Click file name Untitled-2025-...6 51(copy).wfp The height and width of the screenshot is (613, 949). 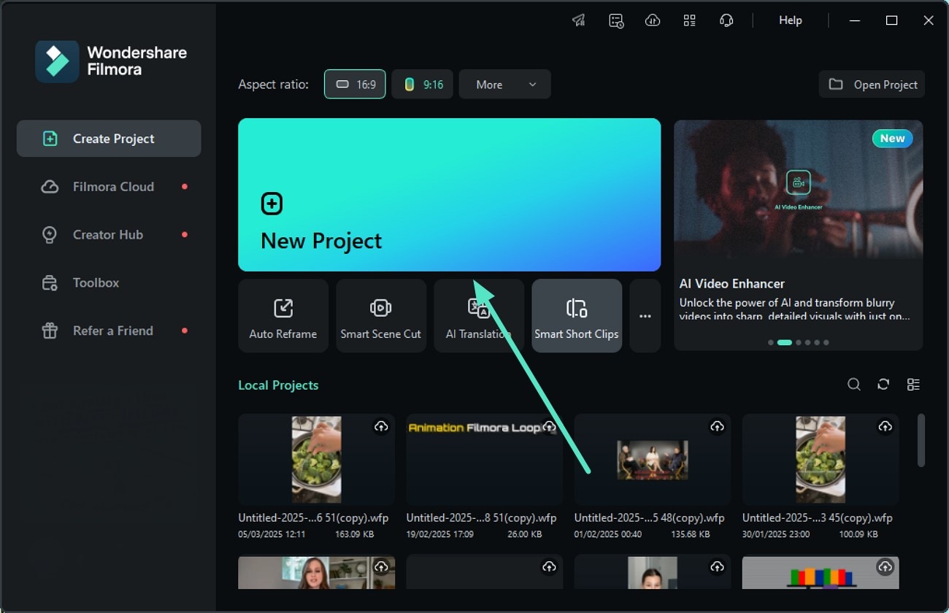point(313,518)
